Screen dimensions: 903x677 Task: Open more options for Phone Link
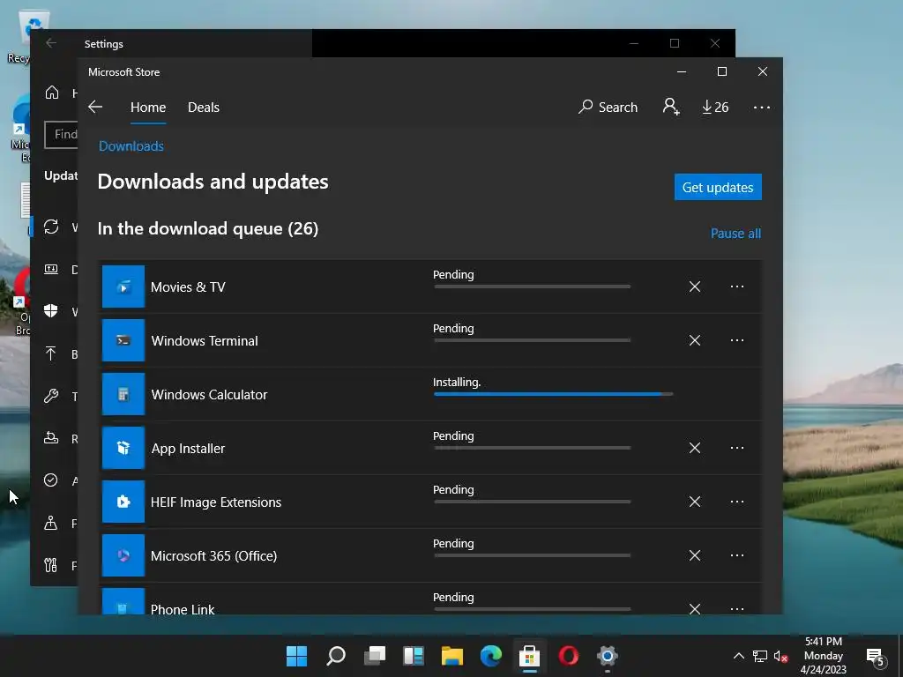tap(737, 608)
